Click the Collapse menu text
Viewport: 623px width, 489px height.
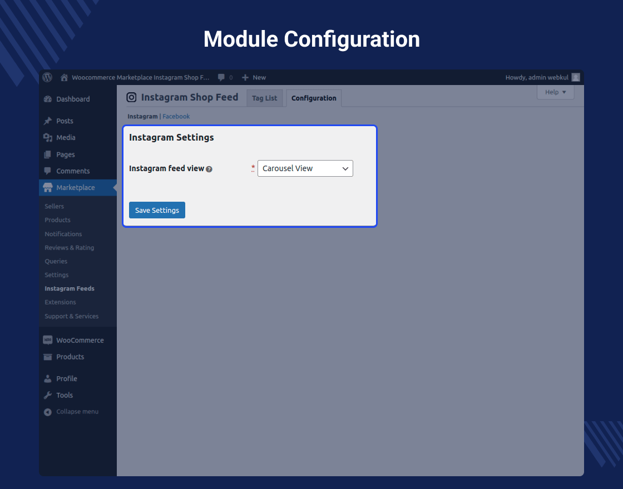click(77, 412)
